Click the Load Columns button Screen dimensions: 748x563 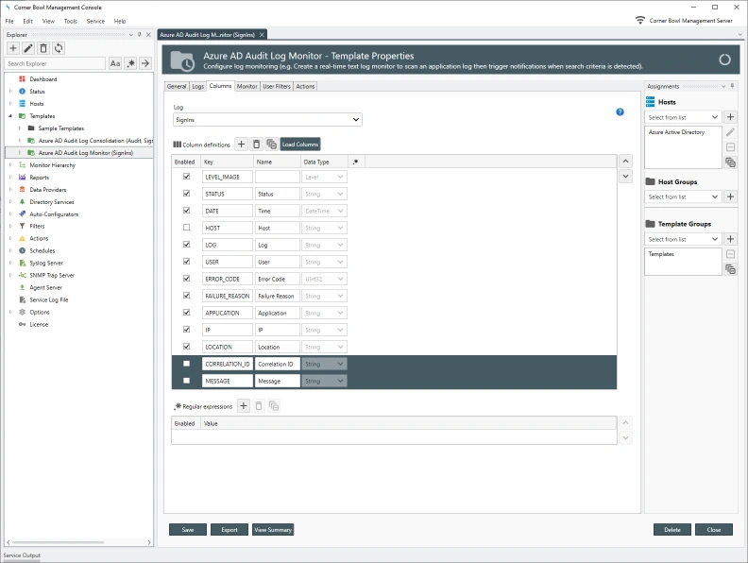point(300,145)
